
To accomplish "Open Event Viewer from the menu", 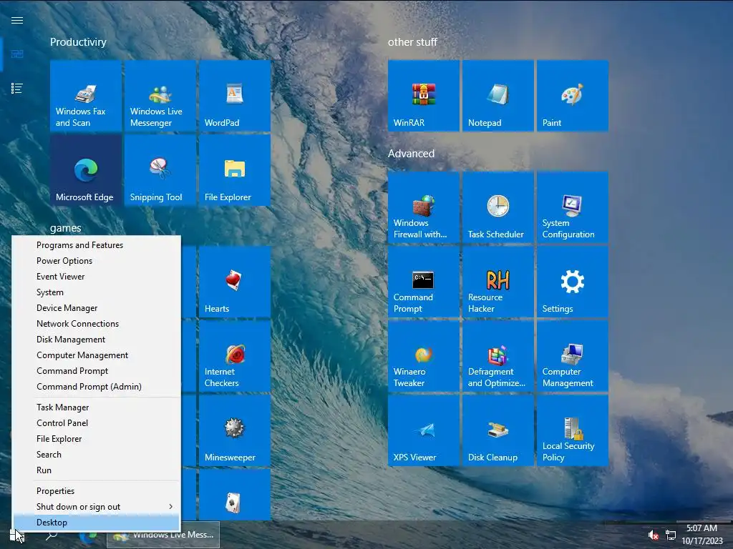I will click(x=97, y=277).
